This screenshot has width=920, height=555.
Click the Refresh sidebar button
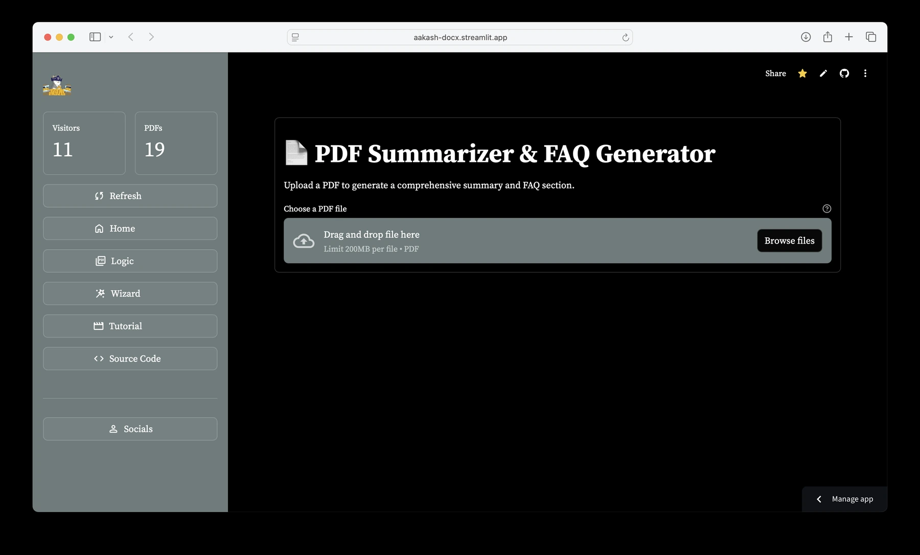coord(130,196)
